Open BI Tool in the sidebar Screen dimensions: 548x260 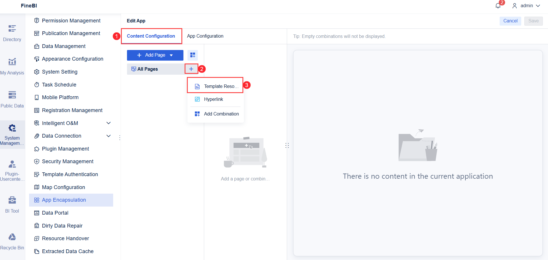12,205
